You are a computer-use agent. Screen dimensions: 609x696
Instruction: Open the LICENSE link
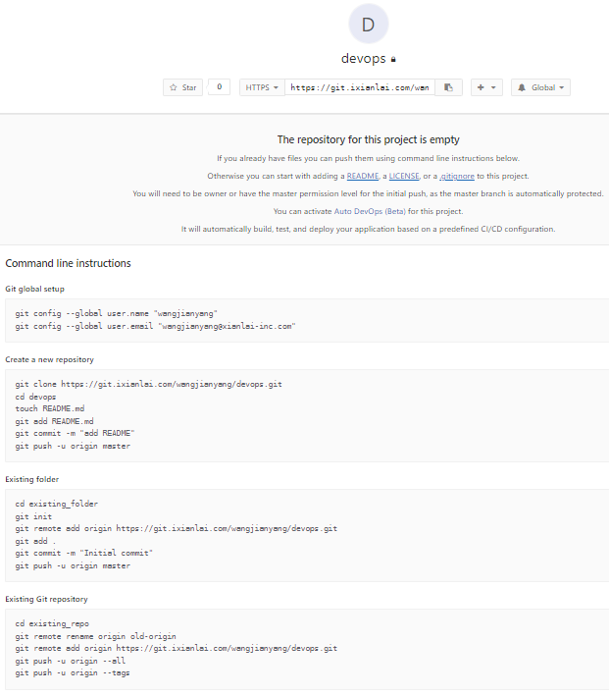click(404, 176)
